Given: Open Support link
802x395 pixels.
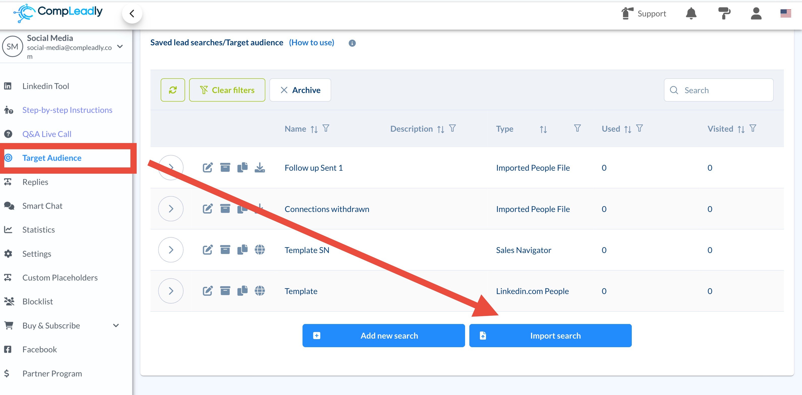Looking at the screenshot, I should (x=644, y=13).
